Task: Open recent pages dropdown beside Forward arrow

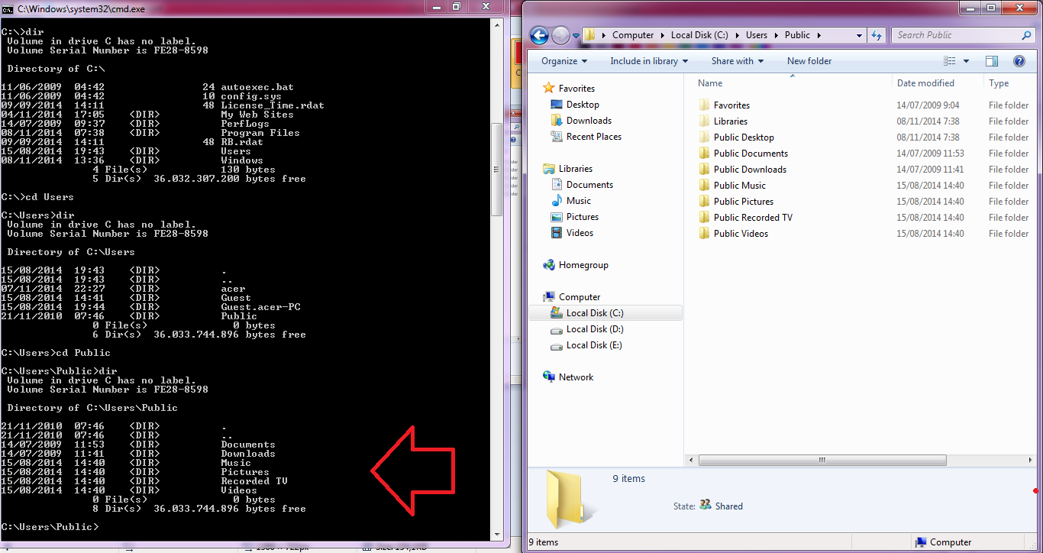Action: point(575,36)
